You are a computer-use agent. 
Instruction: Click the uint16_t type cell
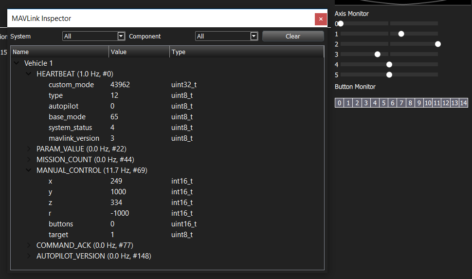tap(184, 224)
